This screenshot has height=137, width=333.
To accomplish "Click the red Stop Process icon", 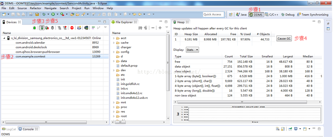I will [x=72, y=28].
